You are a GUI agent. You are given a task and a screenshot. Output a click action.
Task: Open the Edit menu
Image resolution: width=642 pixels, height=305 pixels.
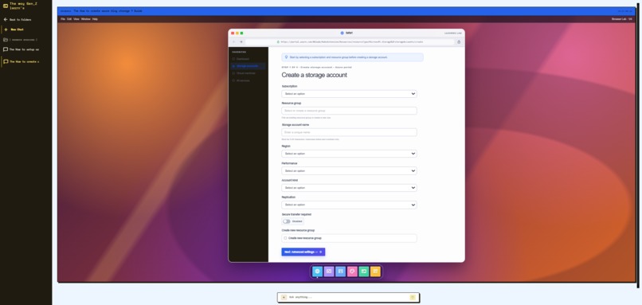click(69, 19)
